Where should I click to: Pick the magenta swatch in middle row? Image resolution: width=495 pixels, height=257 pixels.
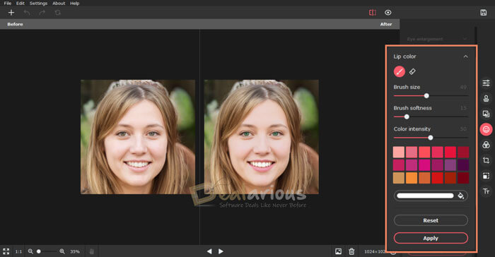tap(424, 165)
